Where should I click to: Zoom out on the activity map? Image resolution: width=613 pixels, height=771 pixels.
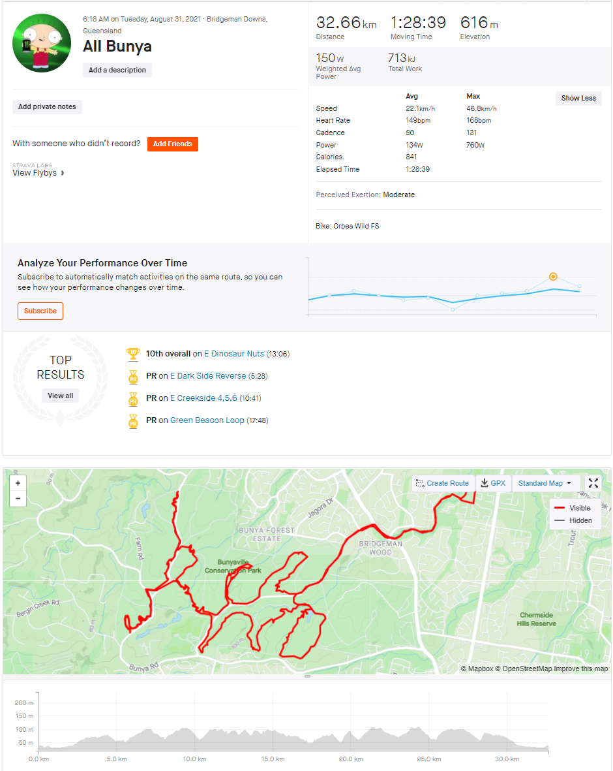pos(18,499)
